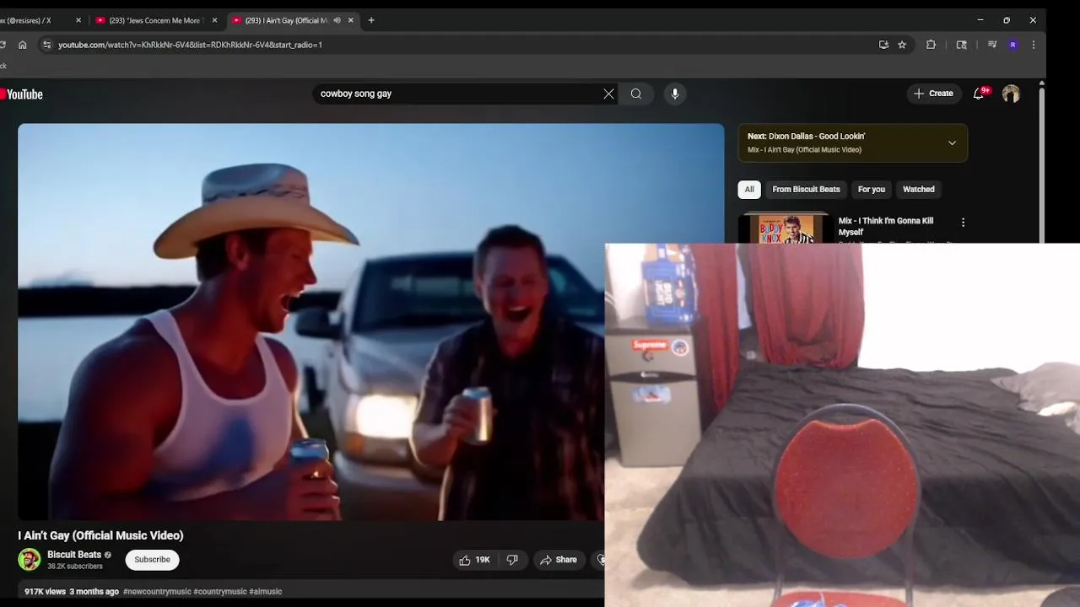1080x607 pixels.
Task: Clear the search box with the X
Action: [x=608, y=94]
